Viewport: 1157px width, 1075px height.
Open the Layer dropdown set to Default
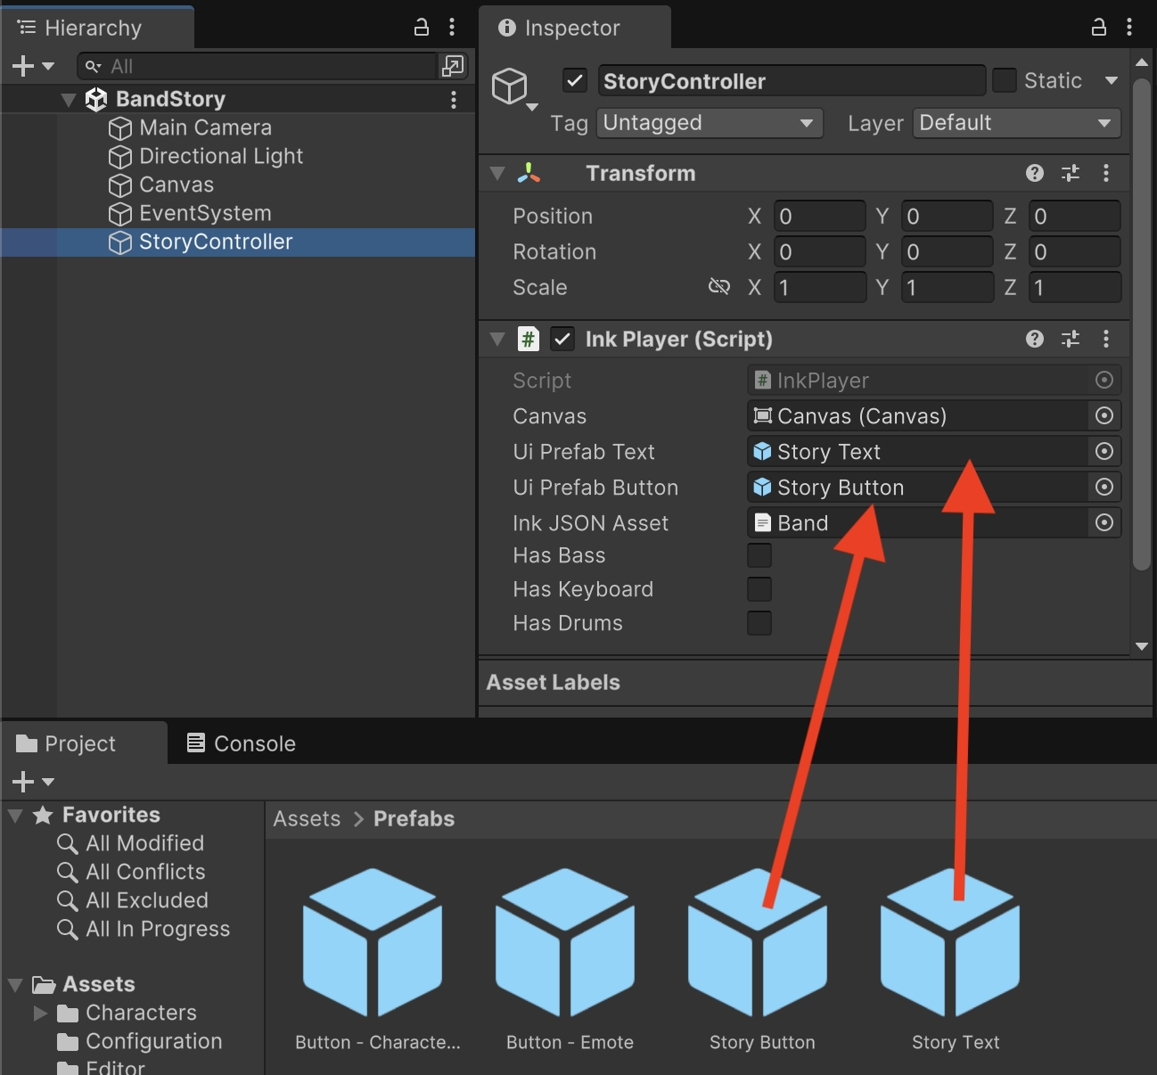(x=1016, y=123)
